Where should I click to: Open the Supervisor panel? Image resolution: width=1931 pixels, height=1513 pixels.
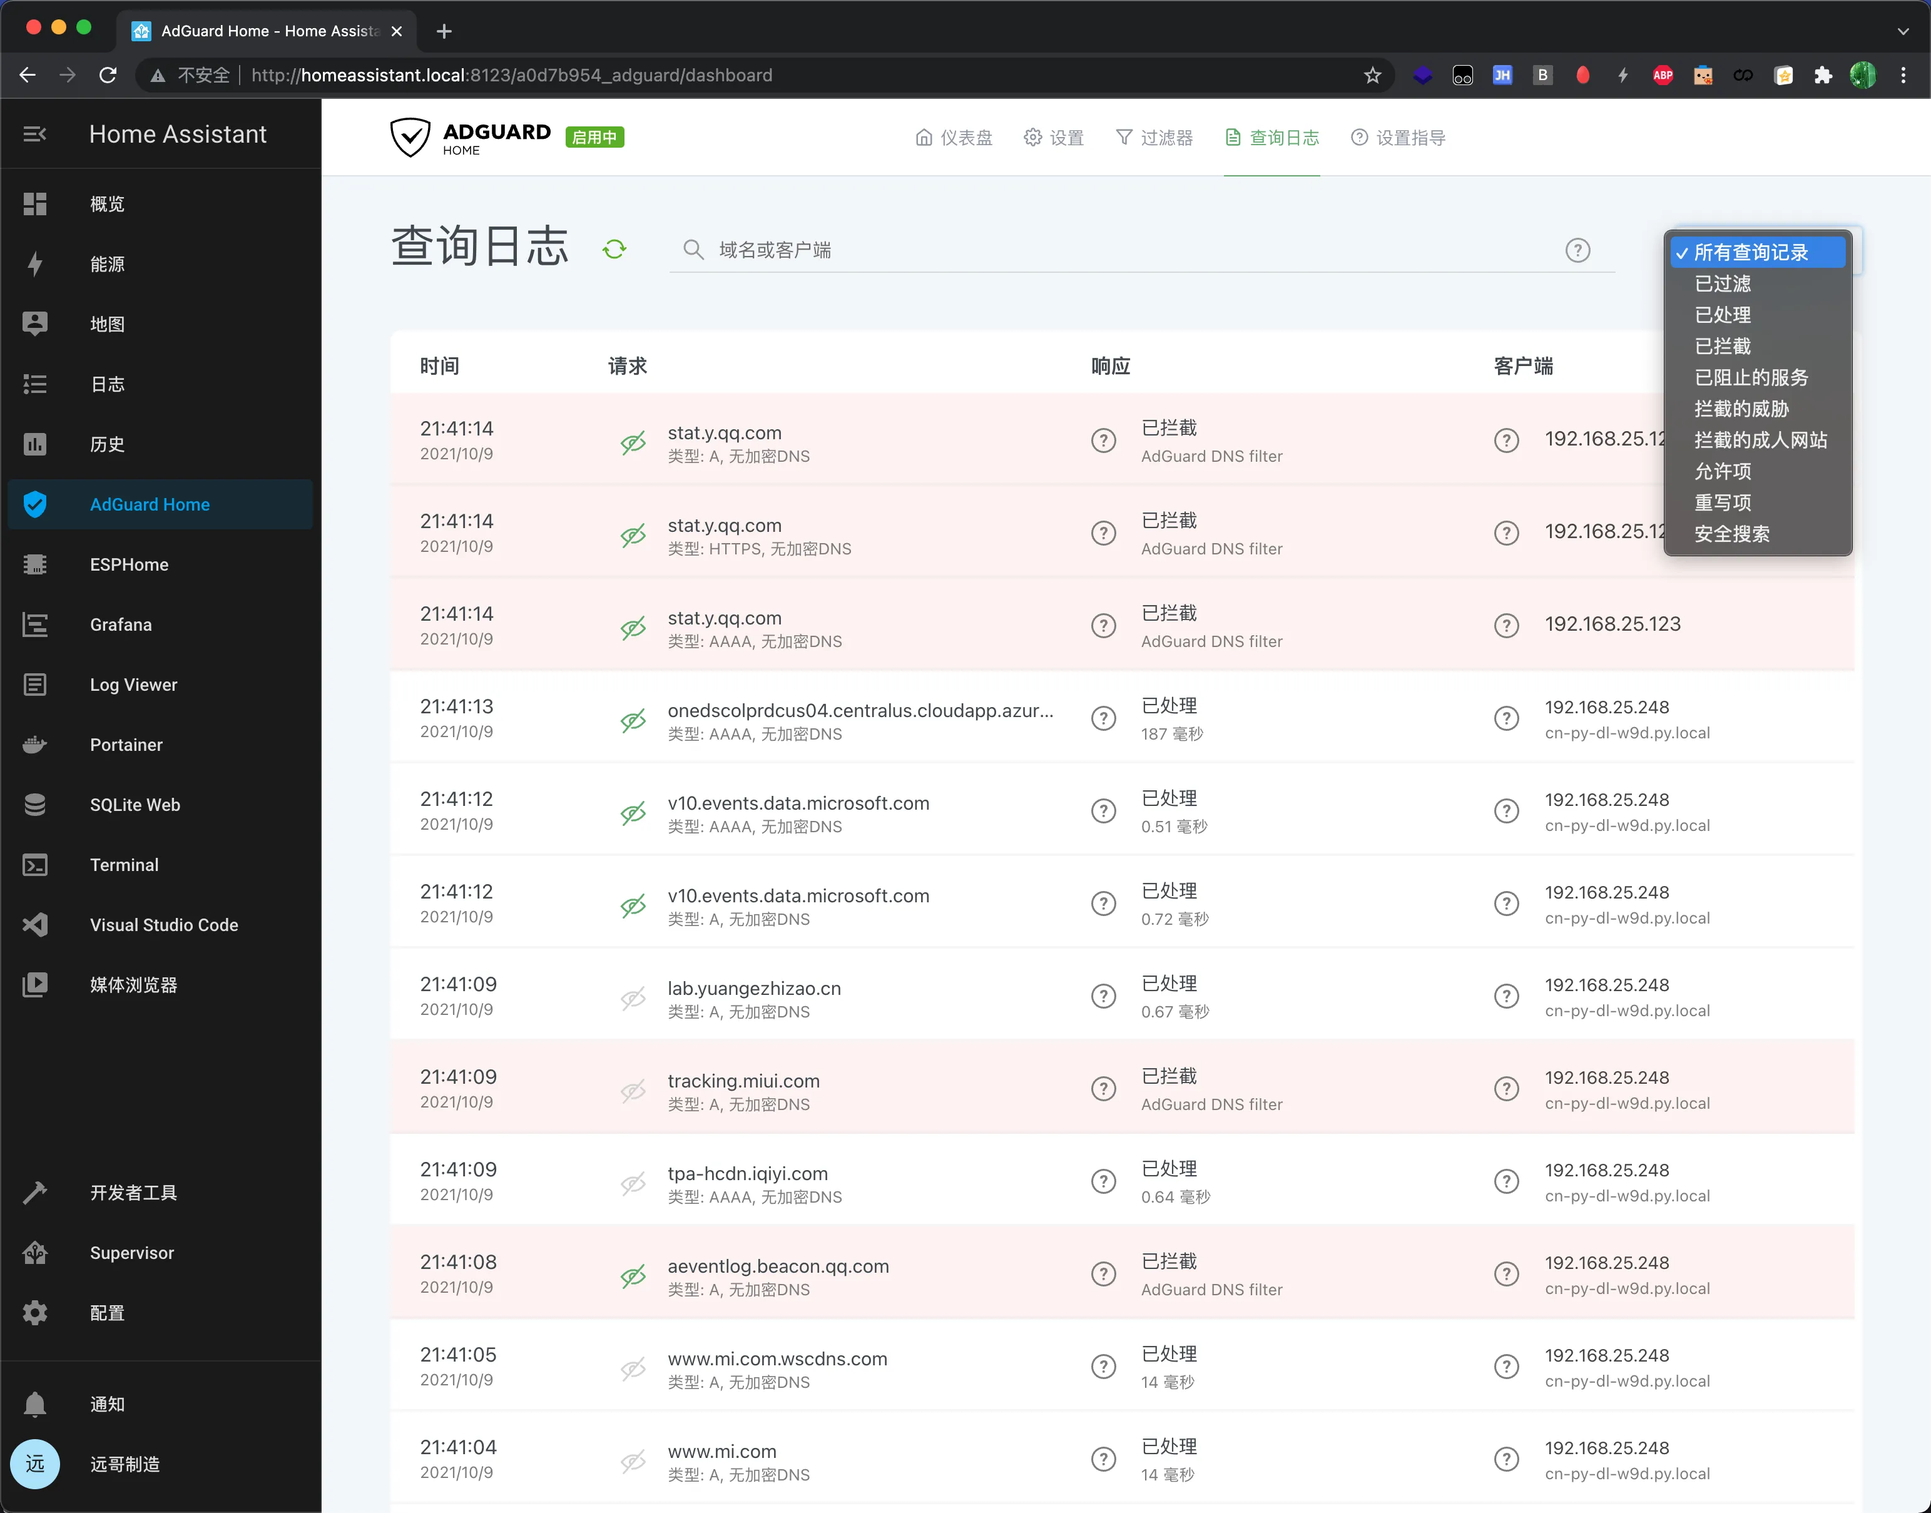point(160,1253)
